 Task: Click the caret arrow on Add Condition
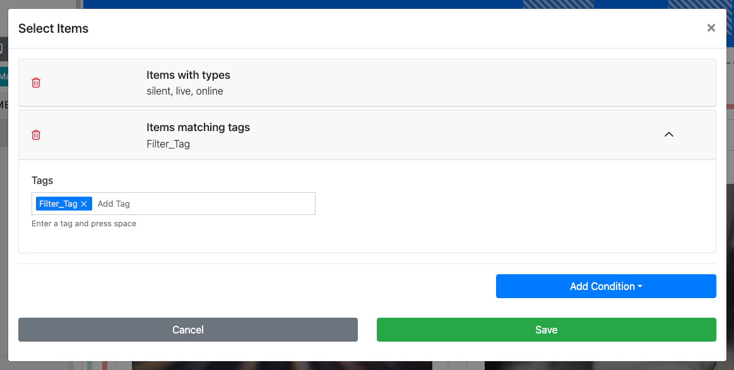tap(640, 287)
